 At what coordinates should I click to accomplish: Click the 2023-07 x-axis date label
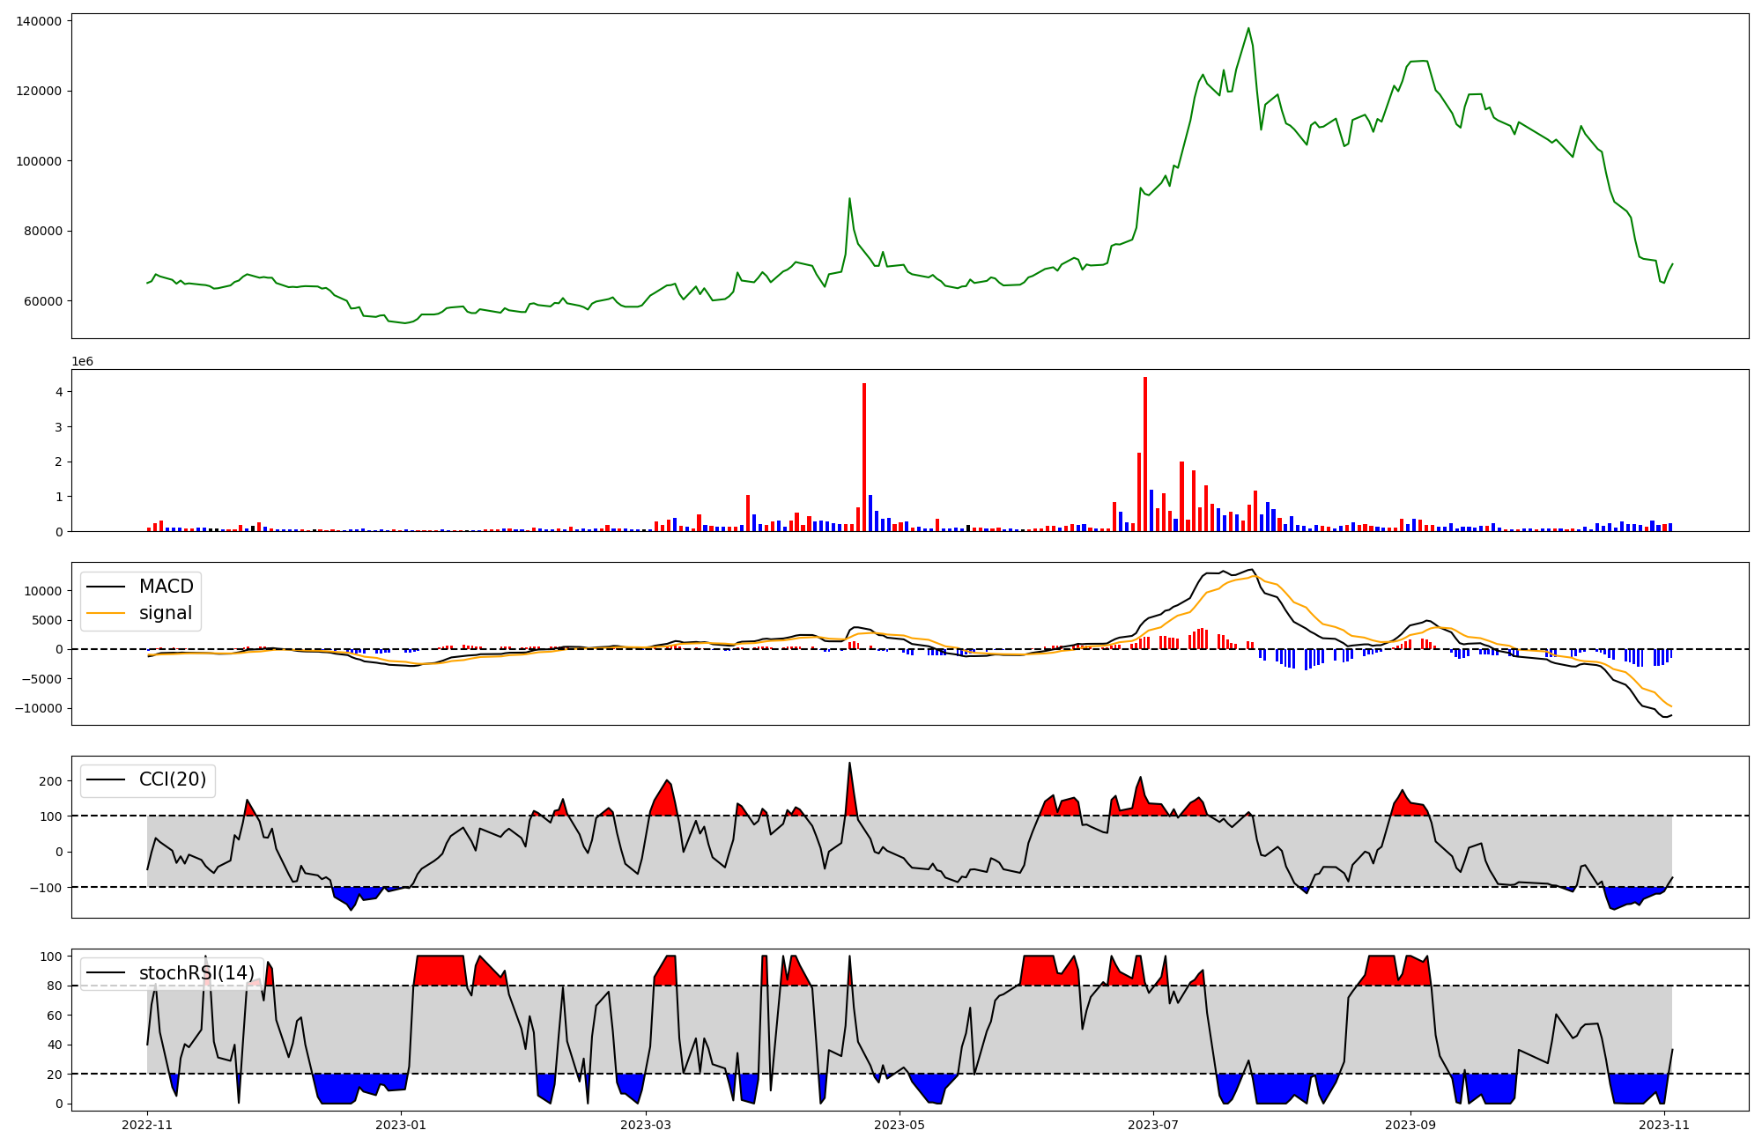pos(1153,1125)
